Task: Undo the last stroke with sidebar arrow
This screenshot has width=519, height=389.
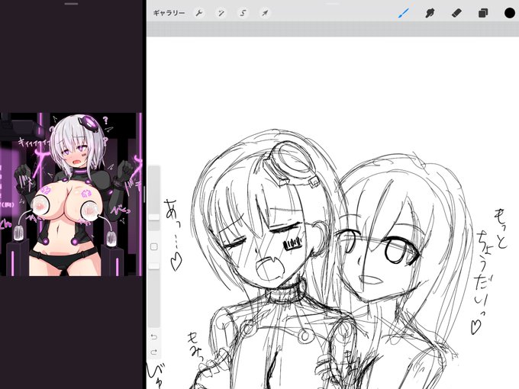Action: (154, 337)
